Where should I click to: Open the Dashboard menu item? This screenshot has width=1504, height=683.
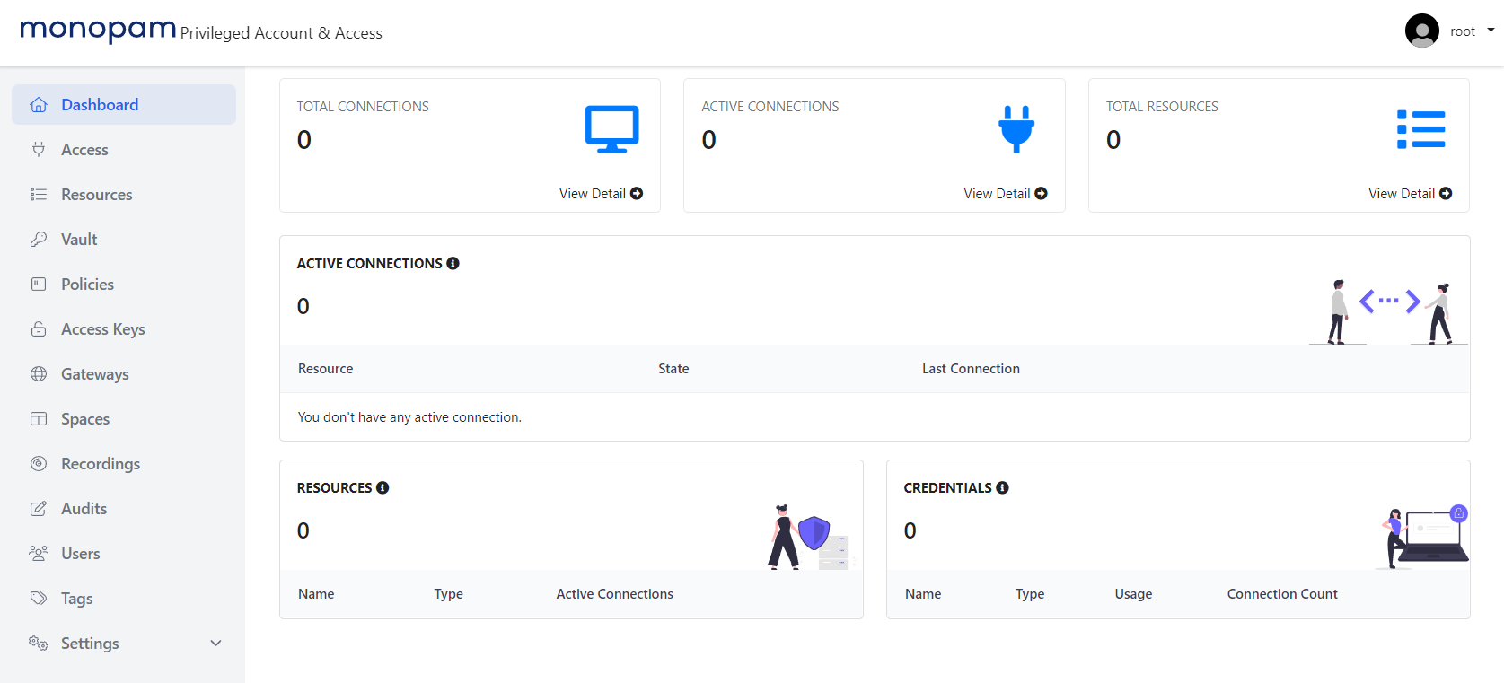coord(100,105)
